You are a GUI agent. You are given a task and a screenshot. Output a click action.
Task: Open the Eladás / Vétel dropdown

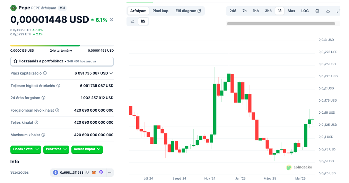(x=26, y=149)
